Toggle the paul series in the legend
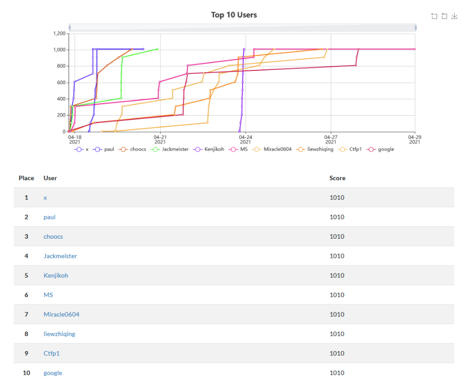468x379 pixels. coord(103,149)
